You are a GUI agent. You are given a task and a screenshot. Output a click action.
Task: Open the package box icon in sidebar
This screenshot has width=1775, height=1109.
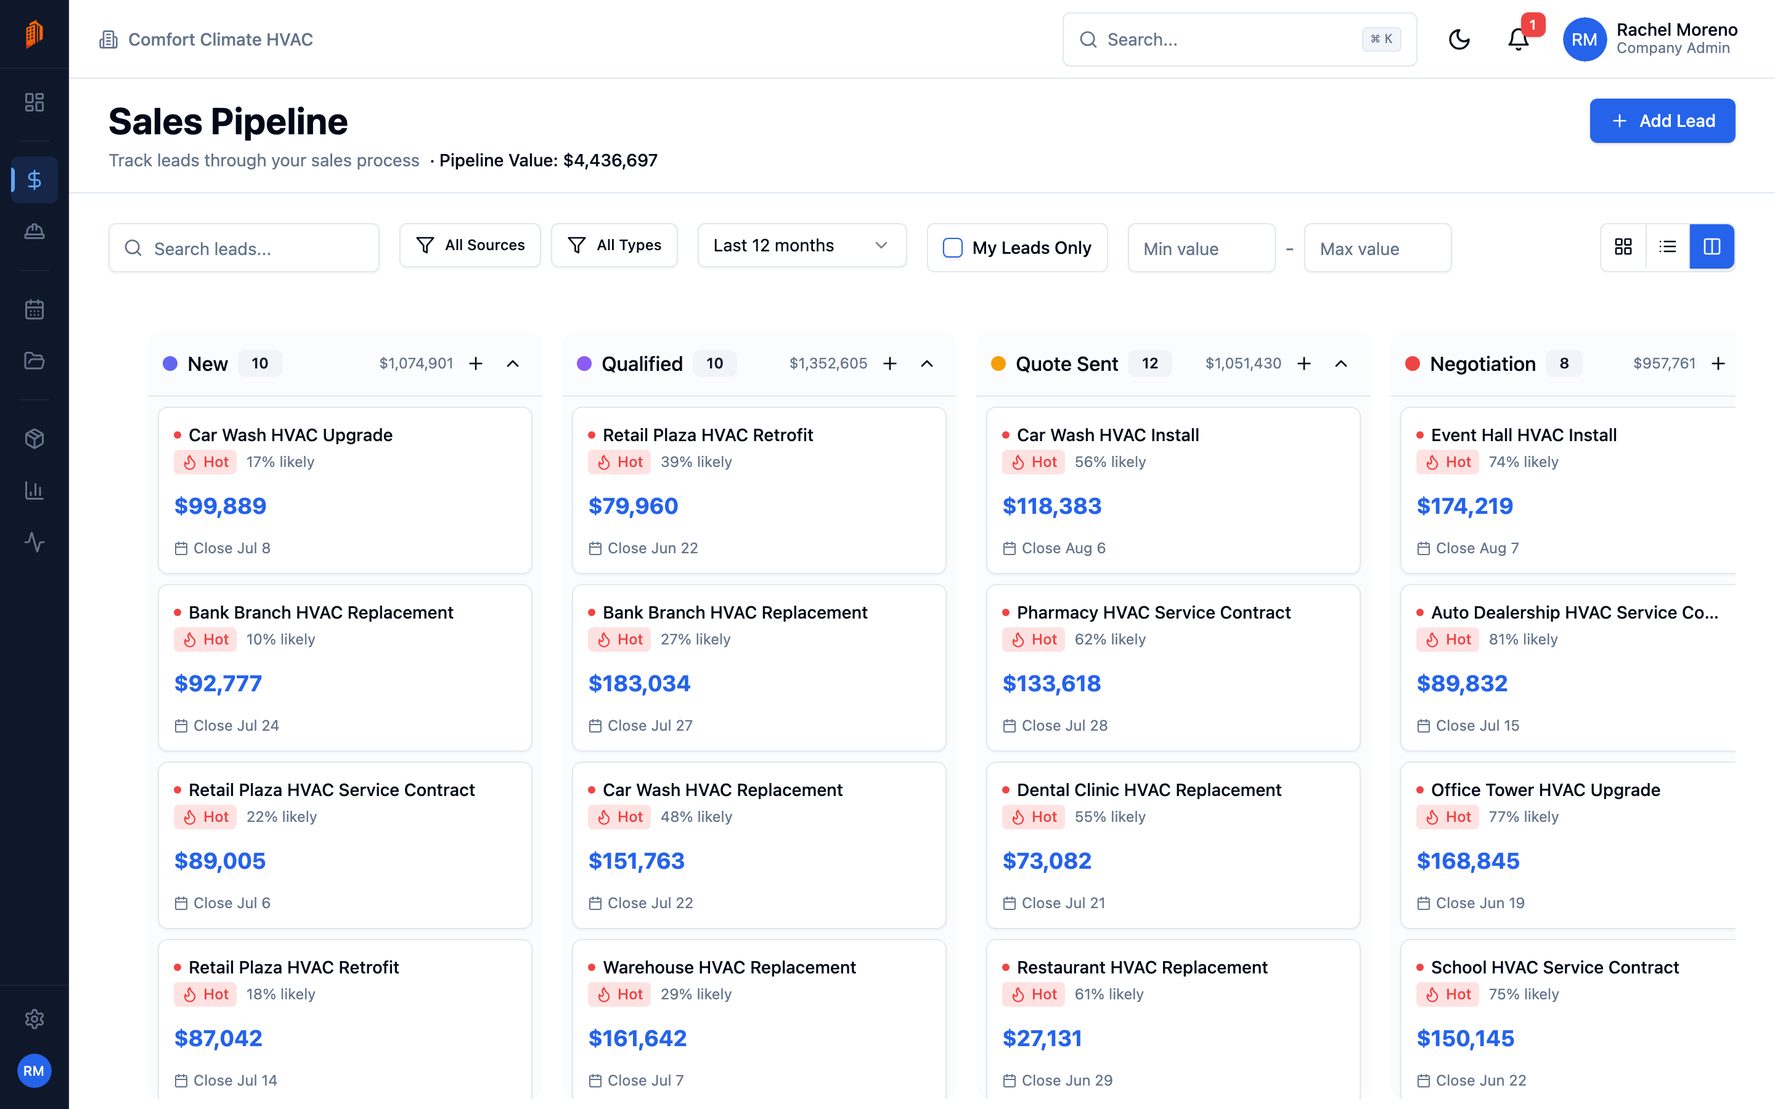coord(35,439)
